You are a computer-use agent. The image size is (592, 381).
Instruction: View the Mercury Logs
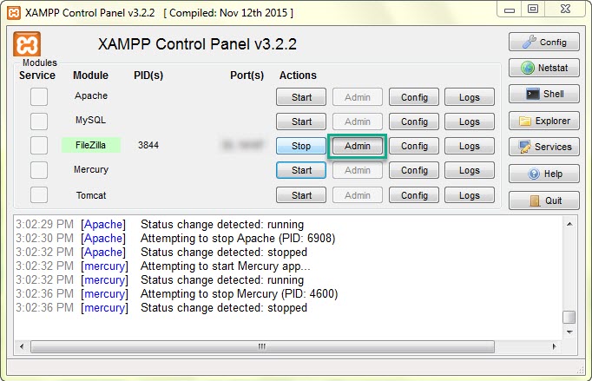click(470, 170)
